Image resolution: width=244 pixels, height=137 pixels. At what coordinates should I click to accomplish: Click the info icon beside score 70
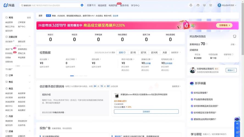207,44
